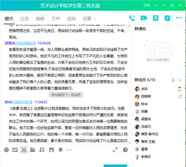Click in the message input field
Viewport: 186px width, 167px height.
click(66, 159)
